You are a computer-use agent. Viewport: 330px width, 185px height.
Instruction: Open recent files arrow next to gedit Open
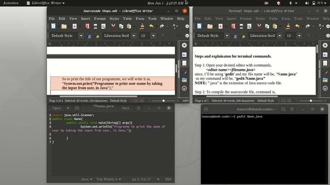pyautogui.click(x=68, y=108)
